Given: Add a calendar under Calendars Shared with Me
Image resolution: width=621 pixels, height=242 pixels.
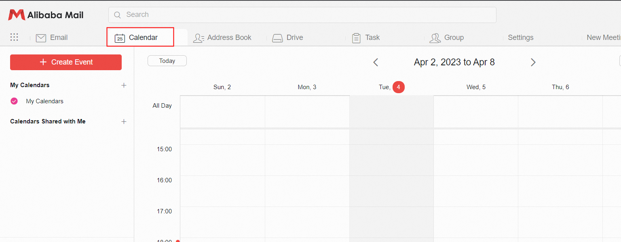Looking at the screenshot, I should pyautogui.click(x=124, y=121).
